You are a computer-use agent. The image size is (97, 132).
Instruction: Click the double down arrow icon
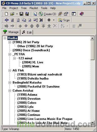pos(38,26)
